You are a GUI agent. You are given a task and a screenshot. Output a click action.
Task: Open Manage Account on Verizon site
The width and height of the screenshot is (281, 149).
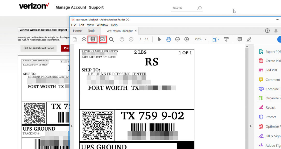(71, 7)
